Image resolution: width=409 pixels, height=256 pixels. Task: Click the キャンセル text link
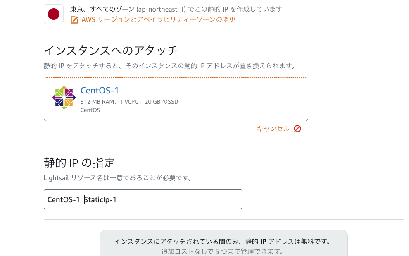[x=273, y=129]
